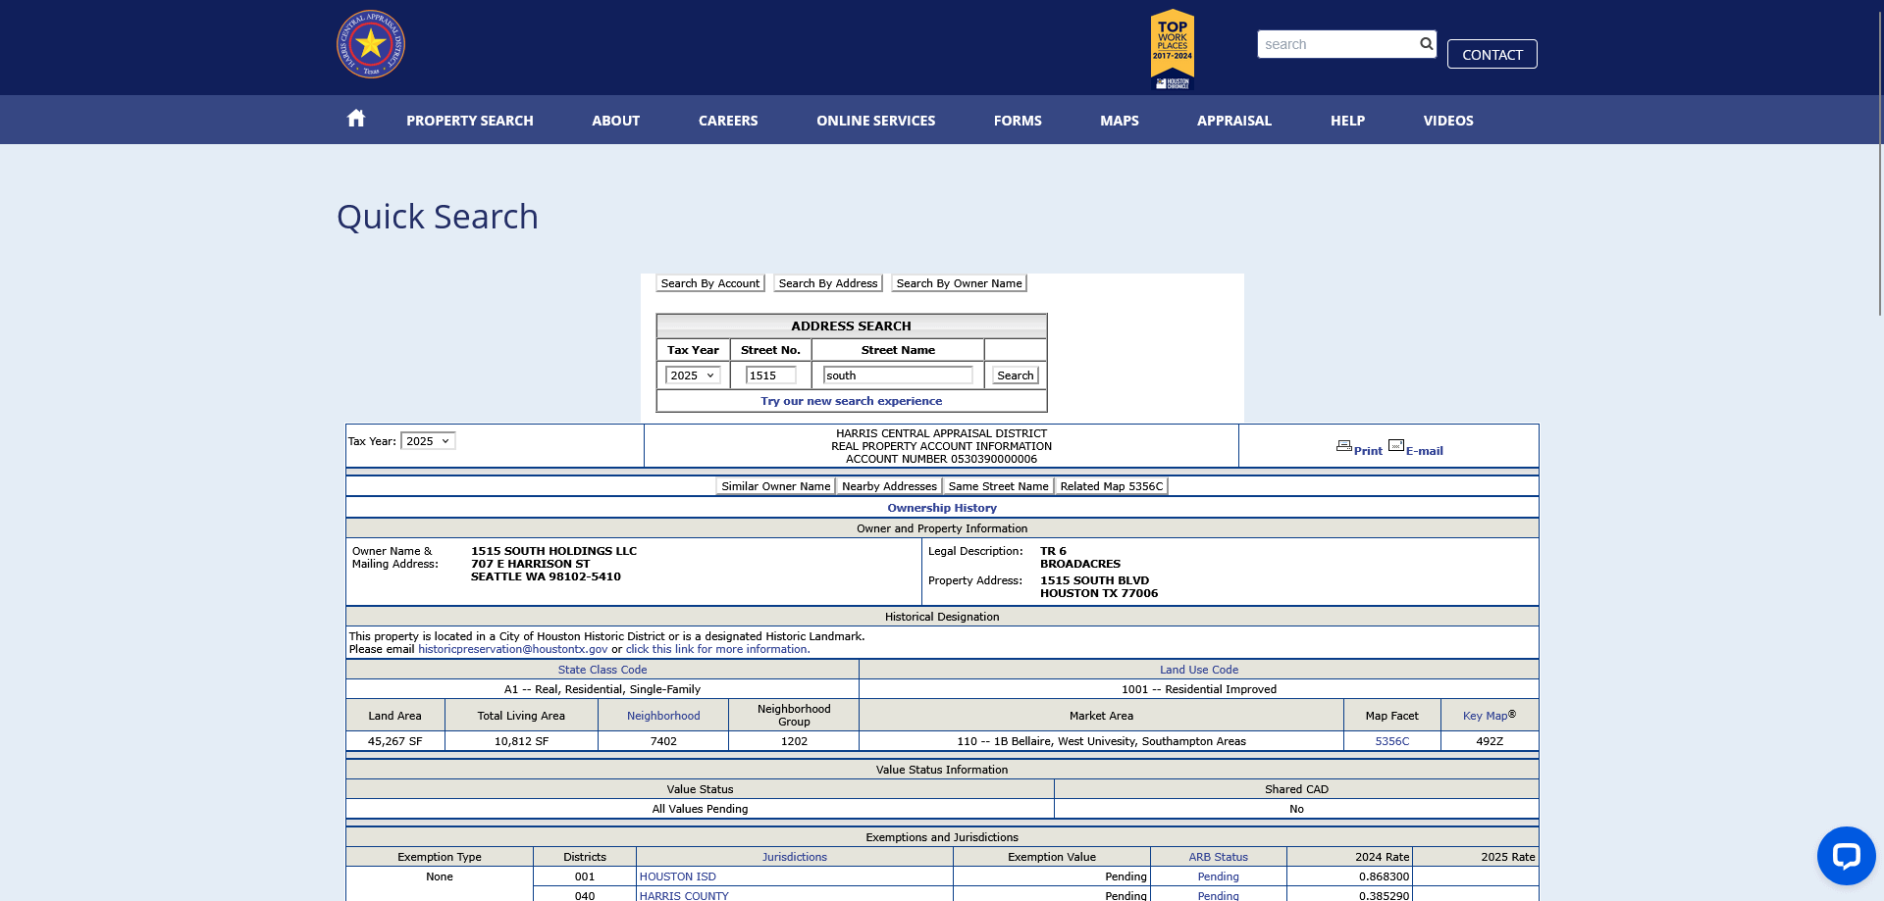Open Jurisdictions link
The height and width of the screenshot is (901, 1884).
point(795,857)
